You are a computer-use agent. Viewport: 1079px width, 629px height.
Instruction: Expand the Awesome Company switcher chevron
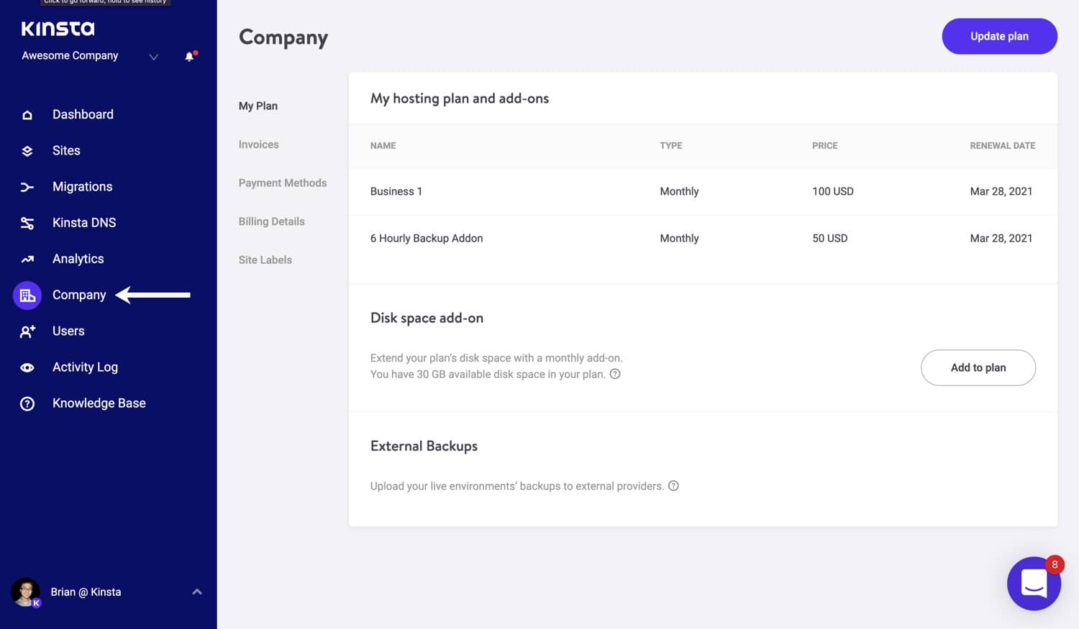coord(153,57)
